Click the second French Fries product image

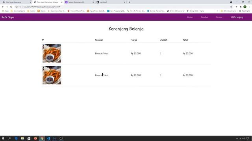click(52, 75)
